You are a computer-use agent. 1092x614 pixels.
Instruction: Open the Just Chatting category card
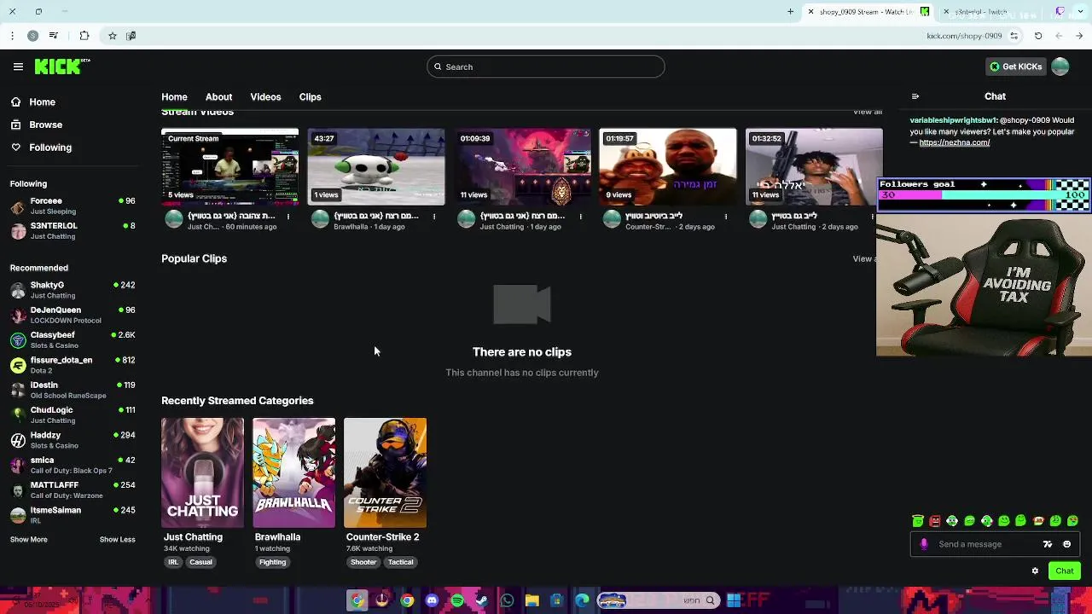click(x=202, y=472)
